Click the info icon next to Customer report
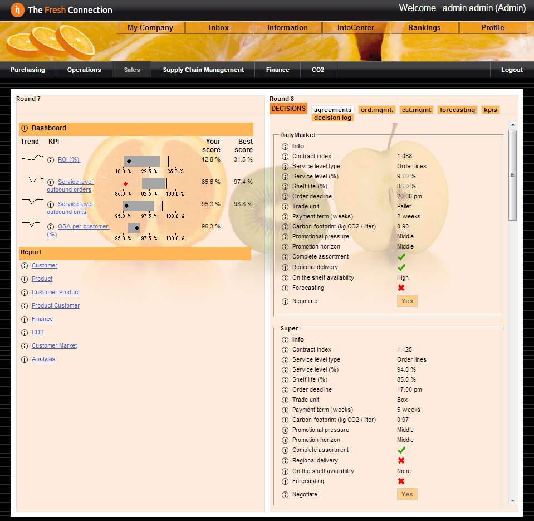This screenshot has height=521, width=534. (x=25, y=266)
